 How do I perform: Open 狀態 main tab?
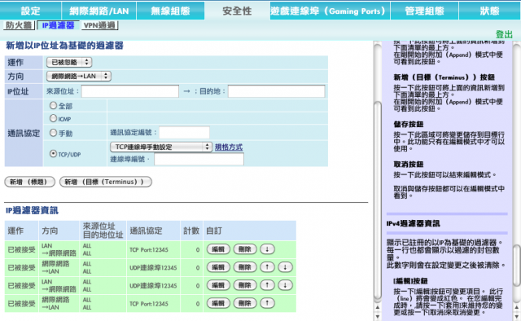[x=489, y=11]
